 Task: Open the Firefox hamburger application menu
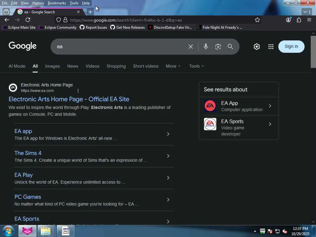point(309,20)
